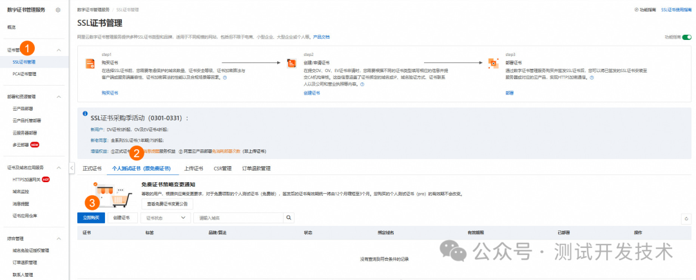The width and height of the screenshot is (696, 280).
Task: Open the CSR管理 tab
Action: coord(222,169)
